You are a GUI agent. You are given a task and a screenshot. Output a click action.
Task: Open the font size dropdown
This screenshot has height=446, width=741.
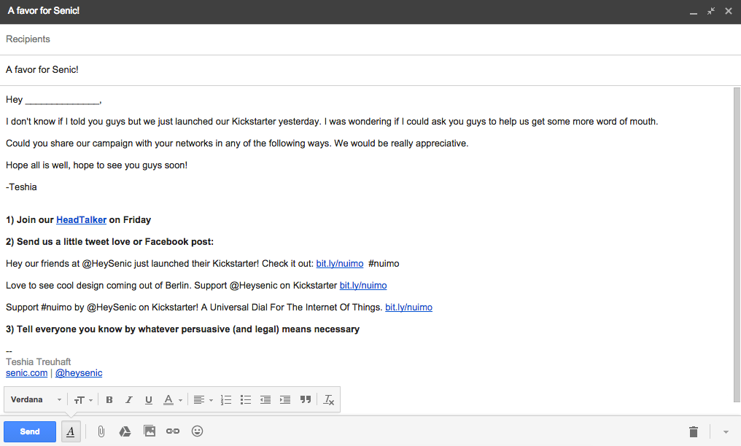click(x=83, y=400)
